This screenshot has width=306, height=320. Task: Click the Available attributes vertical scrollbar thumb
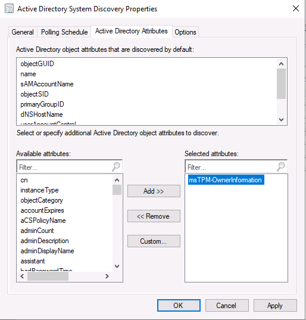point(117,190)
